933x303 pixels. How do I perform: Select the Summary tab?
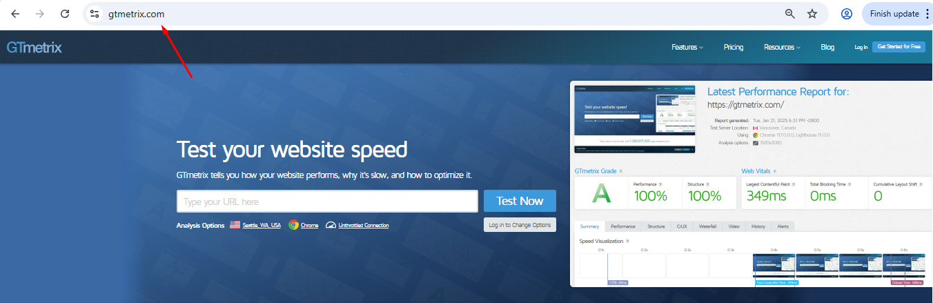pos(589,226)
